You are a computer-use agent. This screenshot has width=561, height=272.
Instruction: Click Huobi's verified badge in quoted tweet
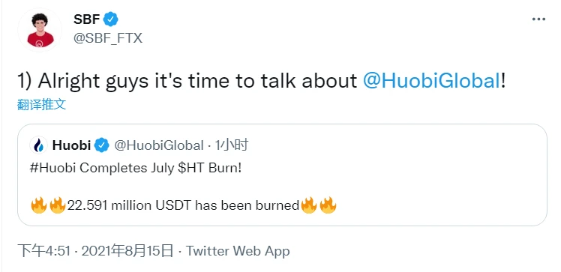[101, 145]
